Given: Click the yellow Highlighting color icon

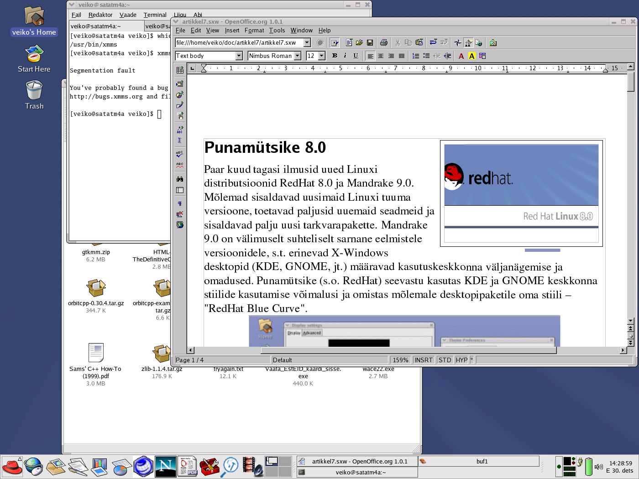Looking at the screenshot, I should coord(472,56).
